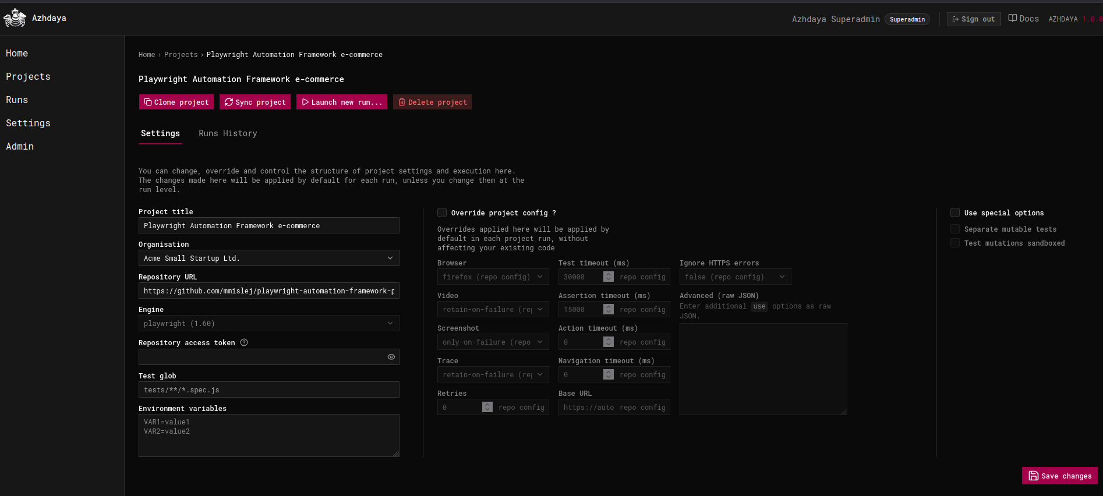Focus the Repository URL input field

click(x=269, y=290)
